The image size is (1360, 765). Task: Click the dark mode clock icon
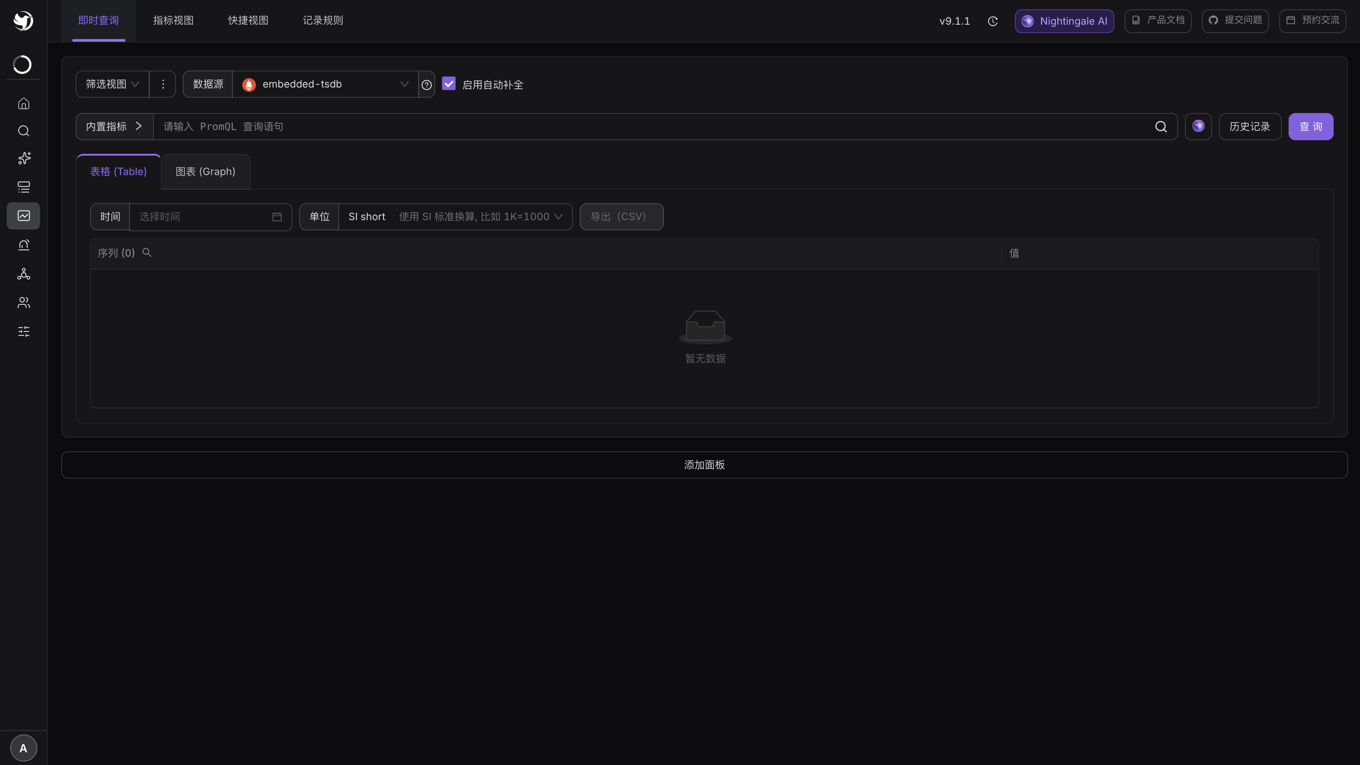click(992, 21)
